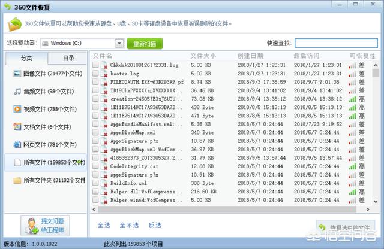Sort by 文件名 column header
The width and height of the screenshot is (384, 249).
(x=103, y=56)
